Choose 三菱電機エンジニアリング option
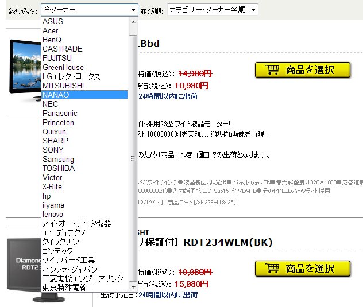 click(x=85, y=278)
